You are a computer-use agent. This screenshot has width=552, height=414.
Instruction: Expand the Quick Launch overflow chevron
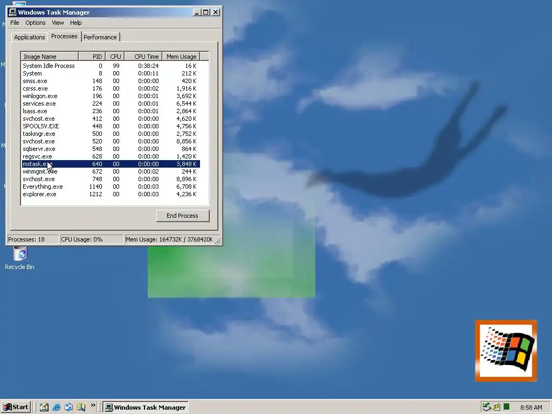pos(93,405)
